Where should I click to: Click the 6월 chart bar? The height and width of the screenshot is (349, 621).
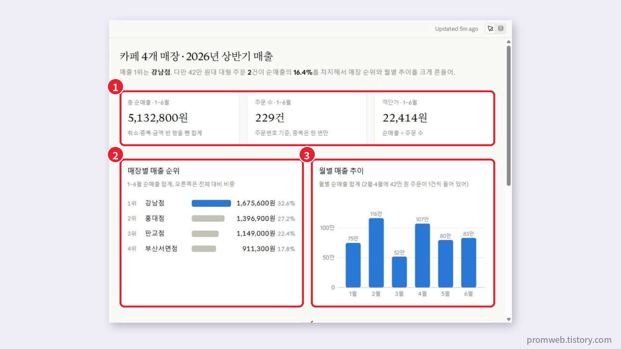(468, 263)
